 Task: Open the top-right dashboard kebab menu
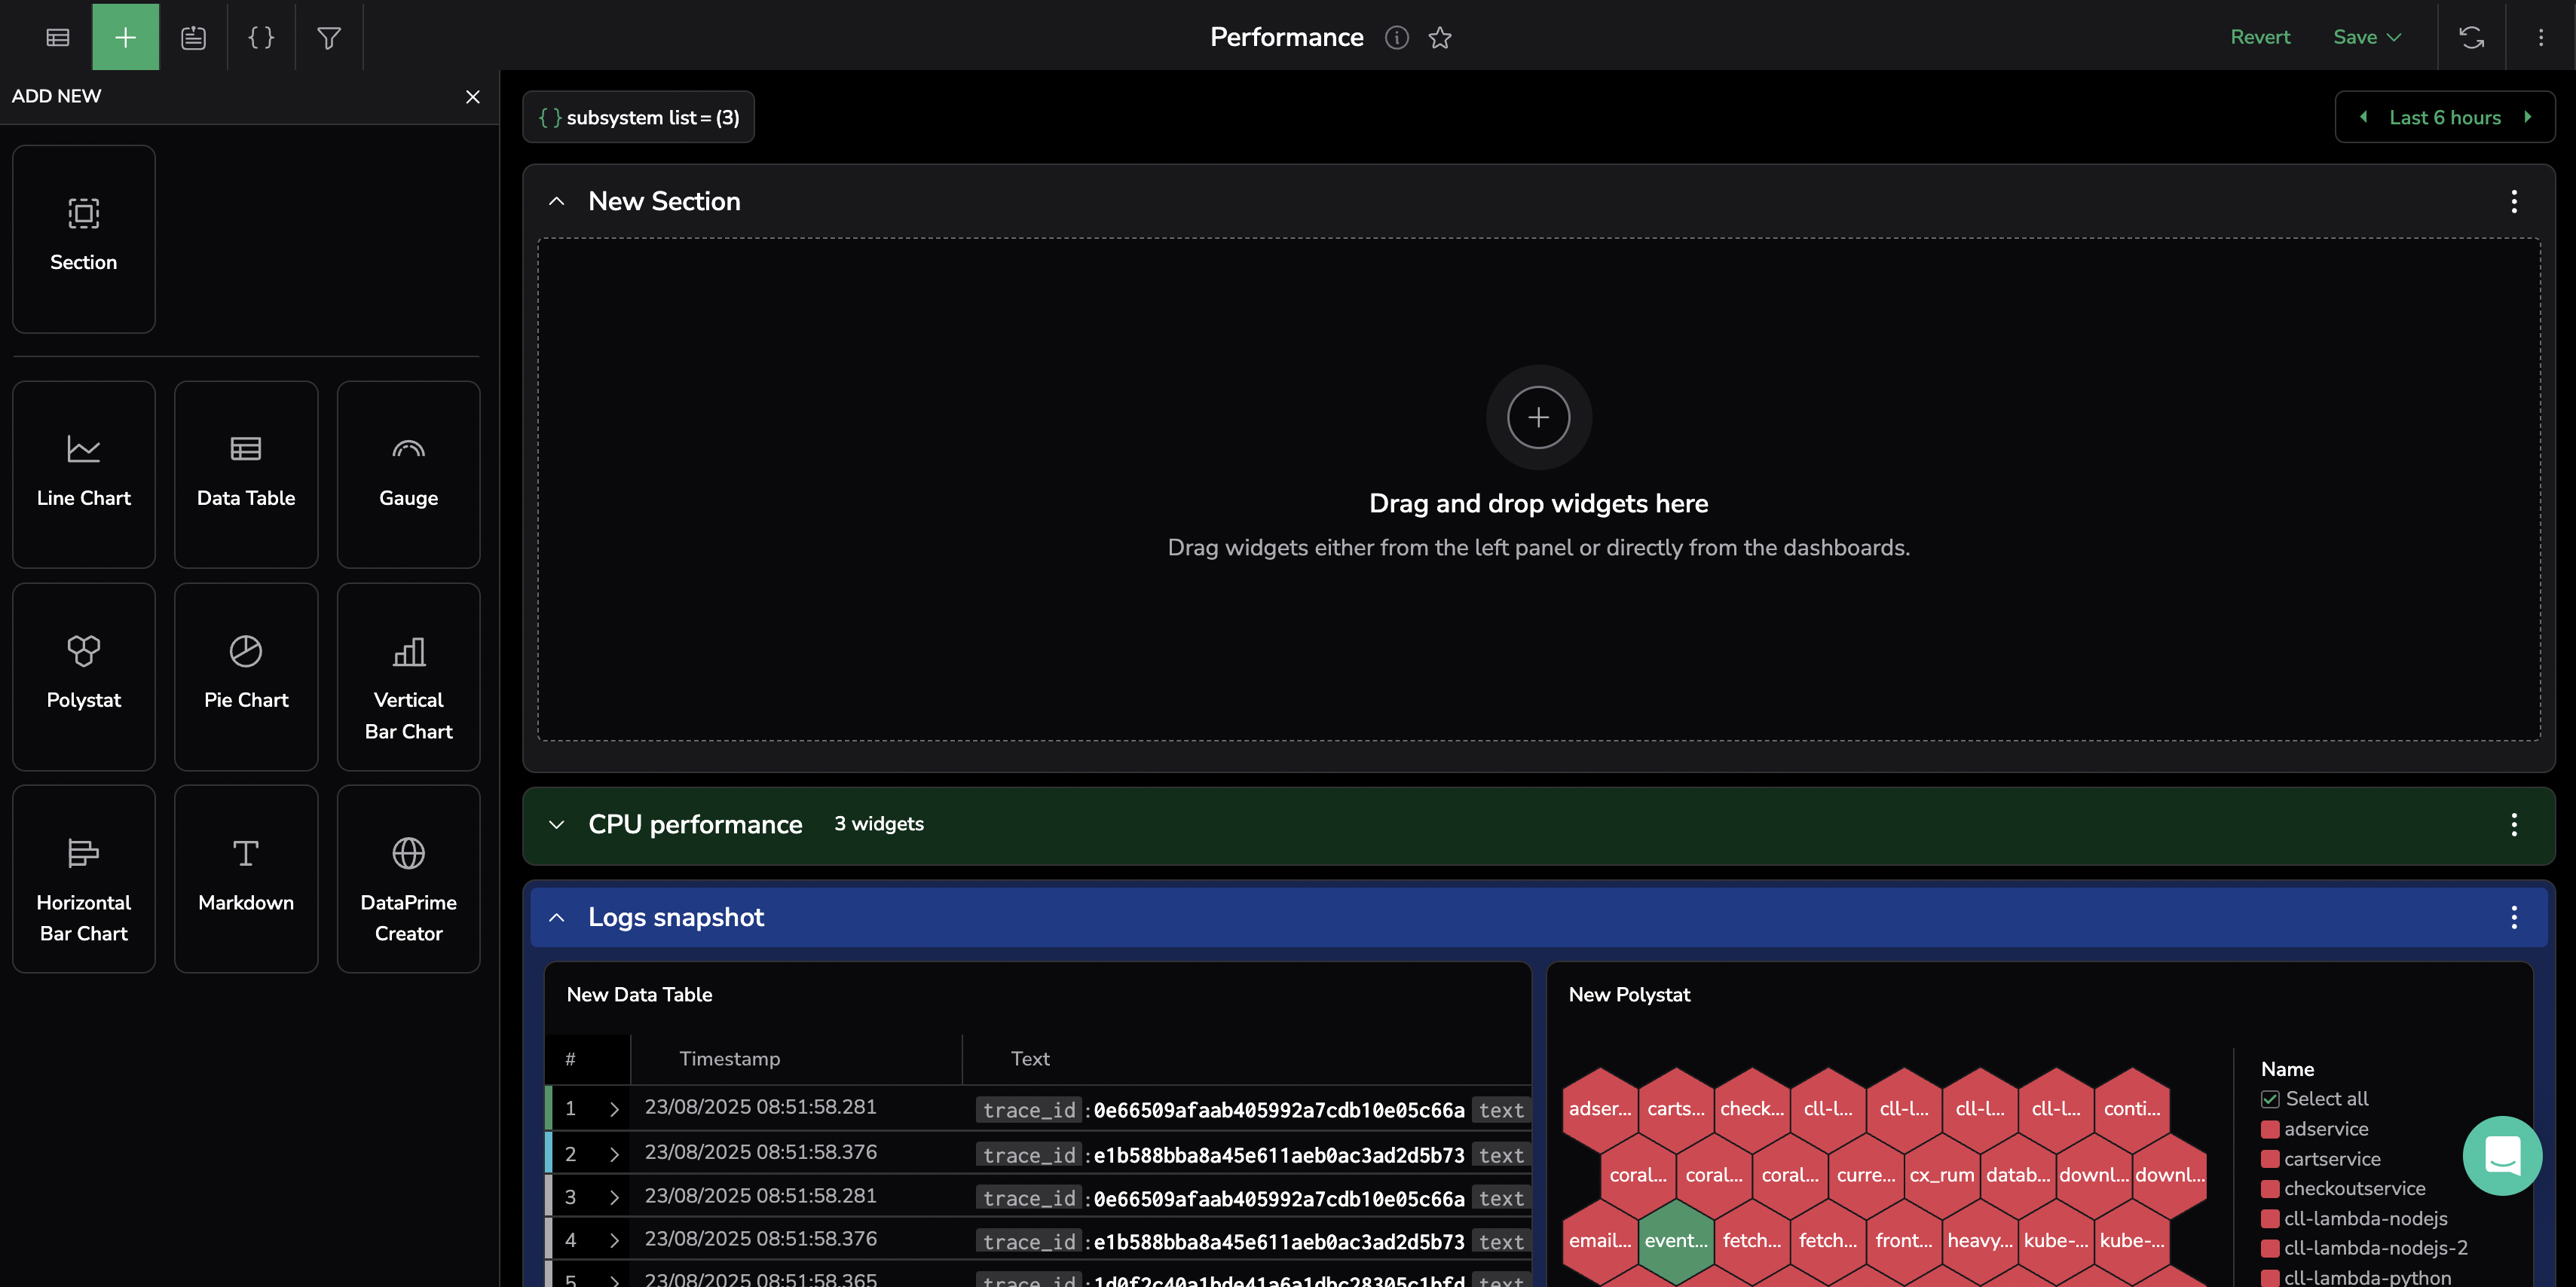2540,37
